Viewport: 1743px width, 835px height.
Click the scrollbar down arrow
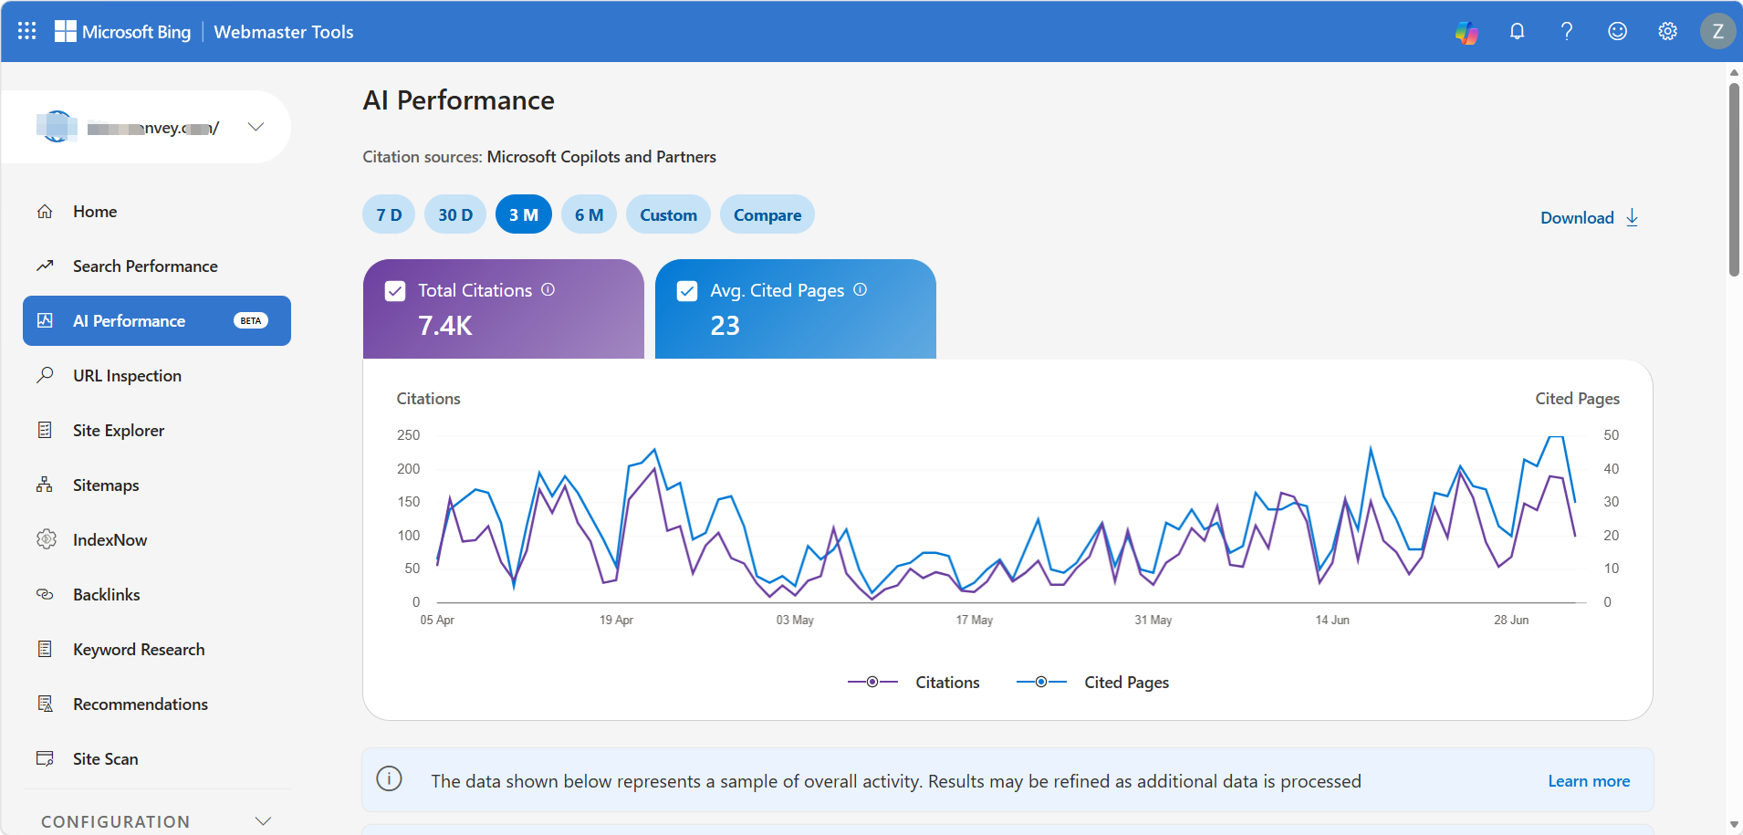1734,825
